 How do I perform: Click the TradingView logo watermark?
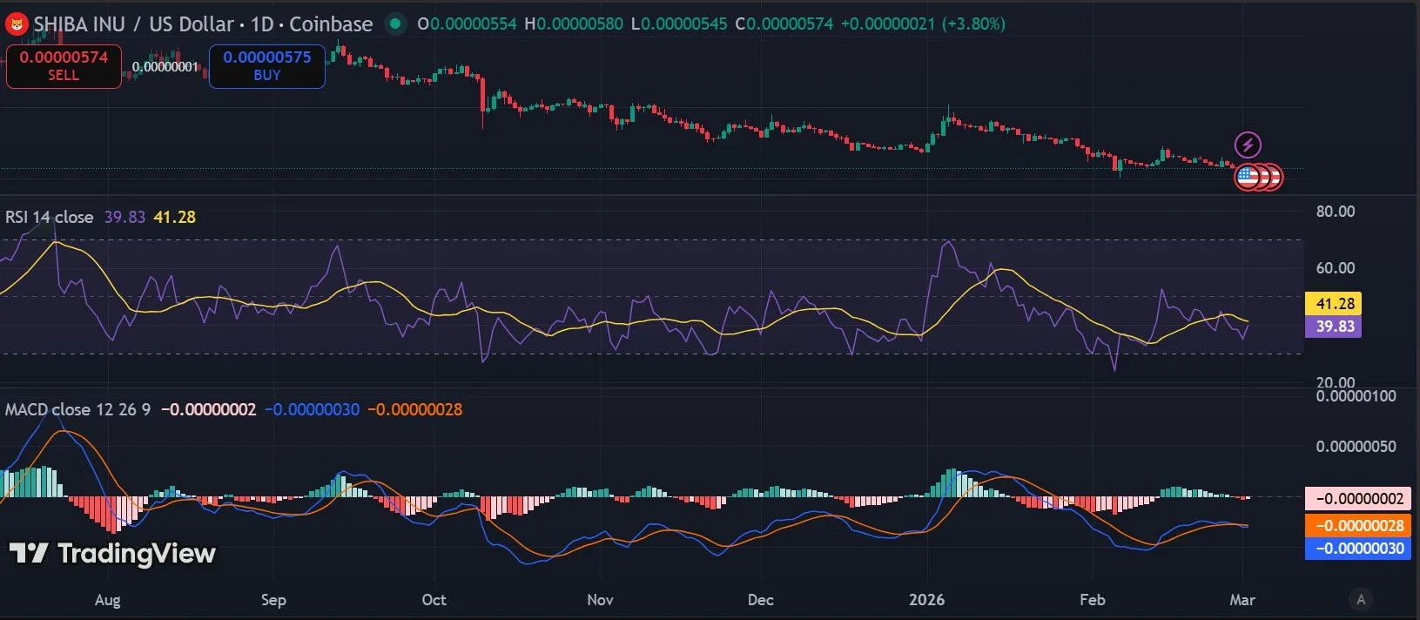[x=112, y=553]
